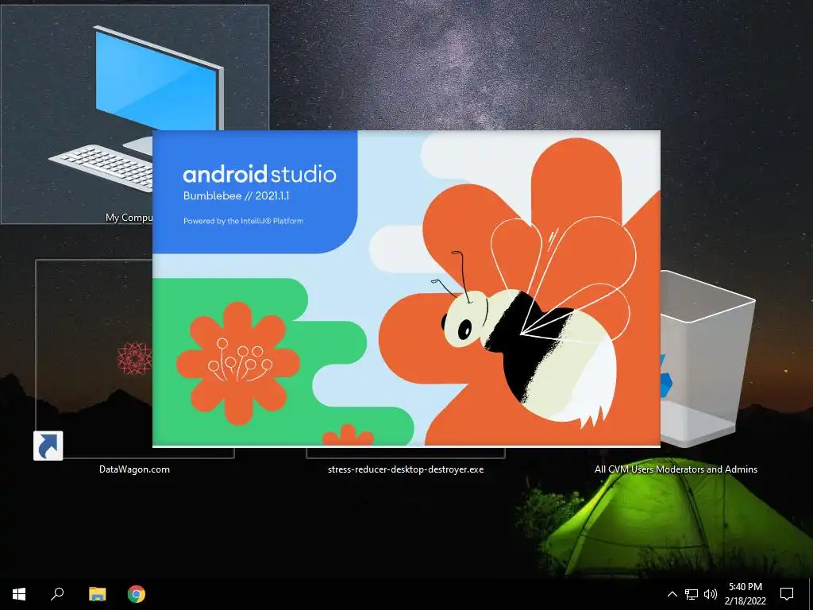Open the notification center icon
Screen dimensions: 813x610
pyautogui.click(x=787, y=594)
